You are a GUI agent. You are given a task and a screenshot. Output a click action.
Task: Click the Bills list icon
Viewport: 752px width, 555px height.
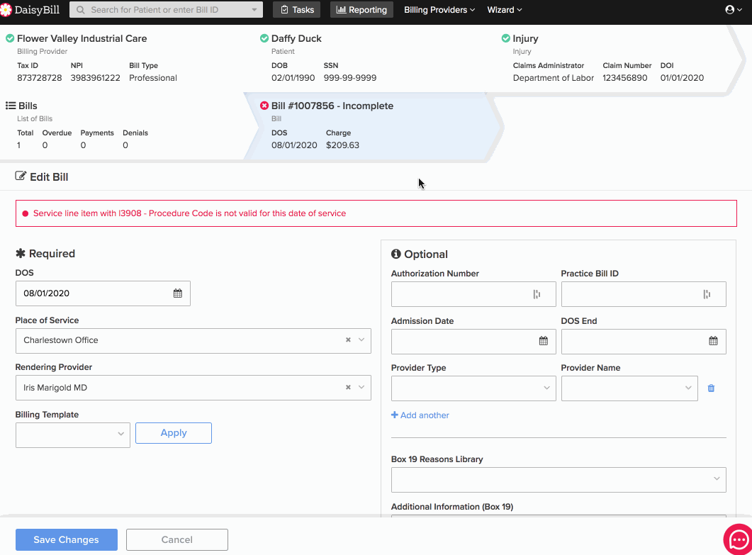11,106
